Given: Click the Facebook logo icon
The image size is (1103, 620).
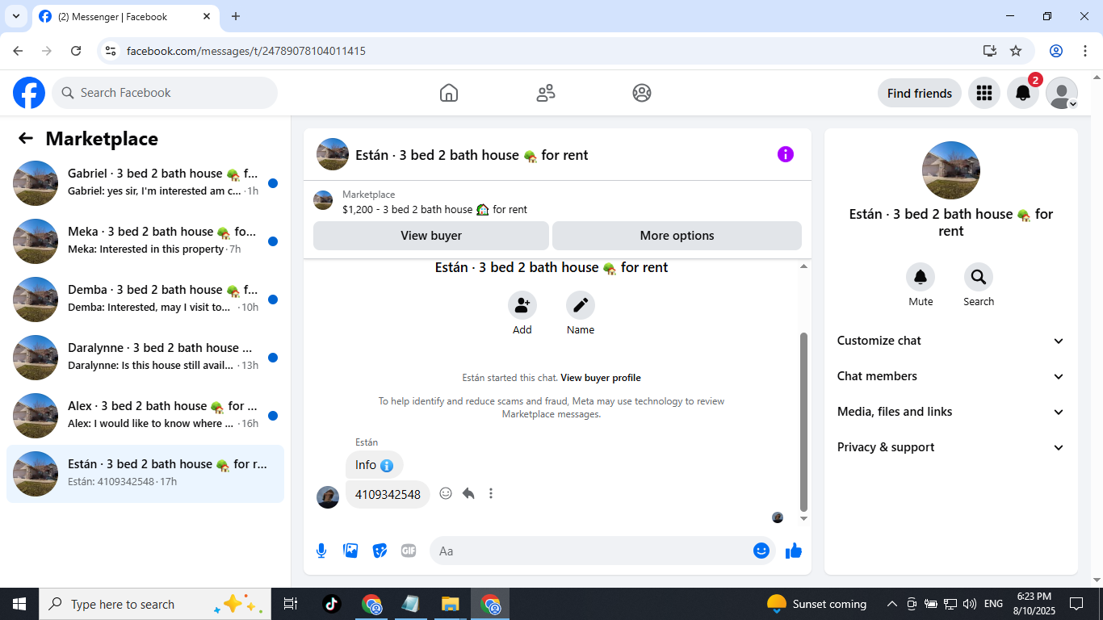Looking at the screenshot, I should coord(29,93).
